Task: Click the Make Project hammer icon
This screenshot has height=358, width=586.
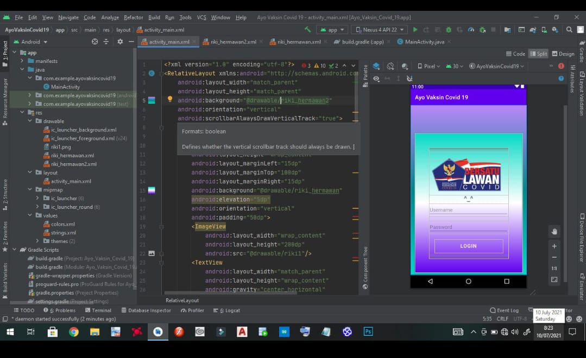Action: click(x=308, y=30)
